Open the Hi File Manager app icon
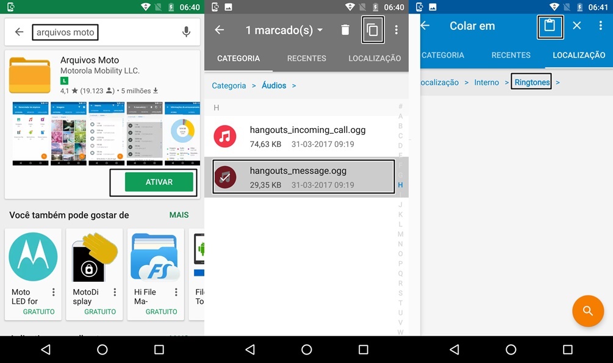The height and width of the screenshot is (363, 613). click(x=156, y=257)
